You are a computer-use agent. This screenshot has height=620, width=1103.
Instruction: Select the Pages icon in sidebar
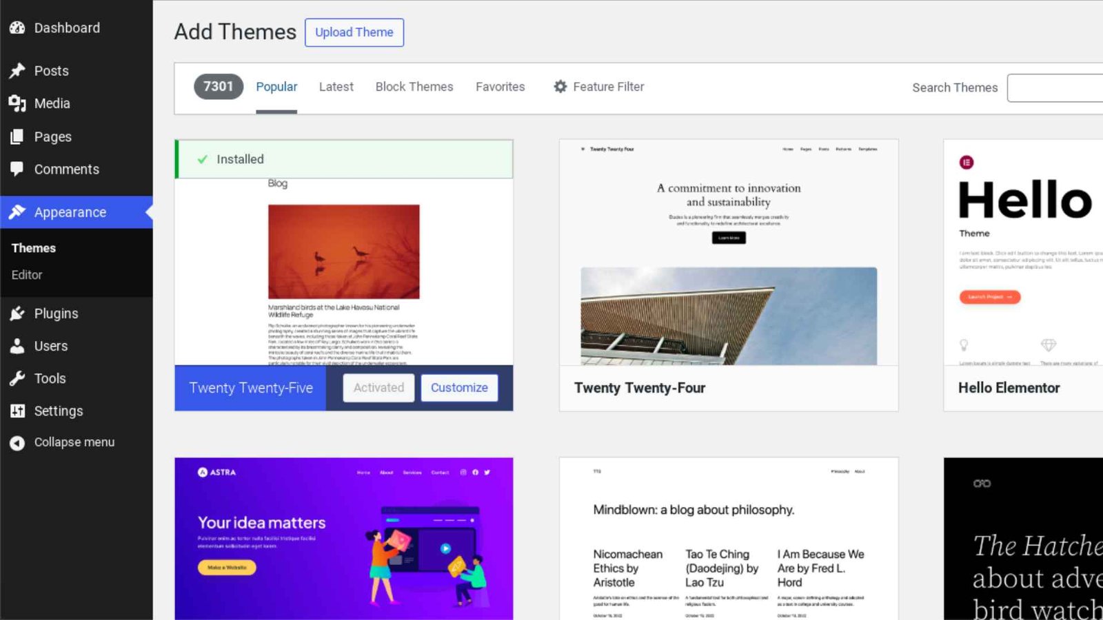point(17,136)
